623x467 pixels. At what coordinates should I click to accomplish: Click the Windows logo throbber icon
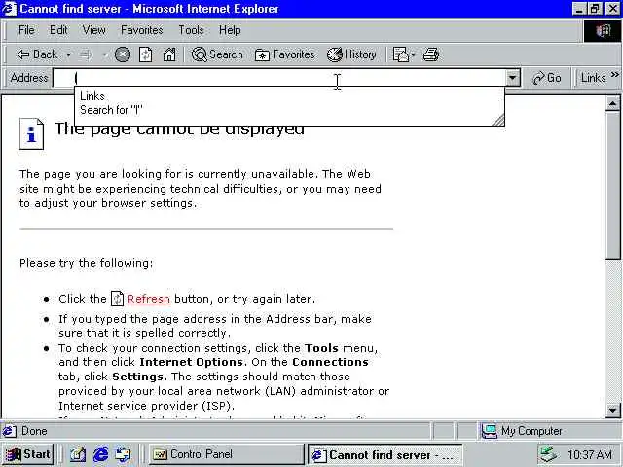pyautogui.click(x=603, y=31)
